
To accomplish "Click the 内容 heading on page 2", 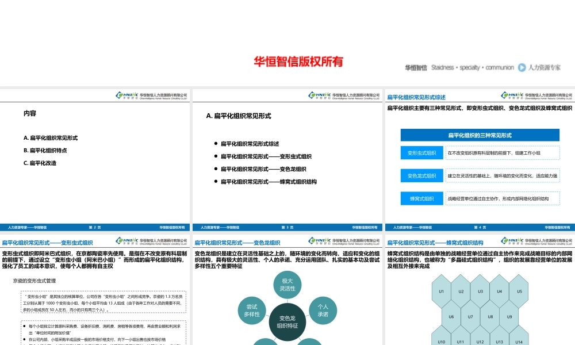I will (x=30, y=114).
